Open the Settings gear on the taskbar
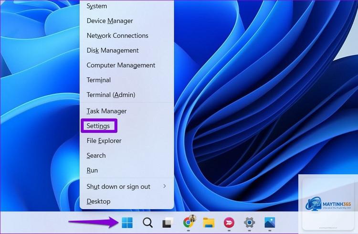Image resolution: width=358 pixels, height=234 pixels. 249,223
